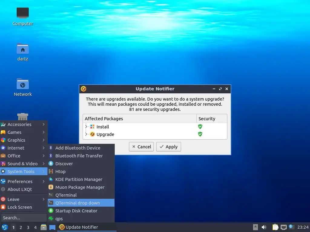Switch to virtual desktop 3

point(28,227)
